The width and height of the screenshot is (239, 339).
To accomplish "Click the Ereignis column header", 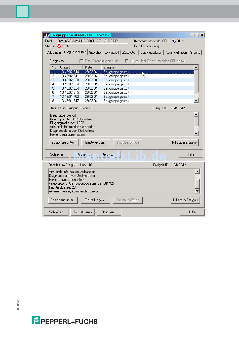I will click(148, 67).
